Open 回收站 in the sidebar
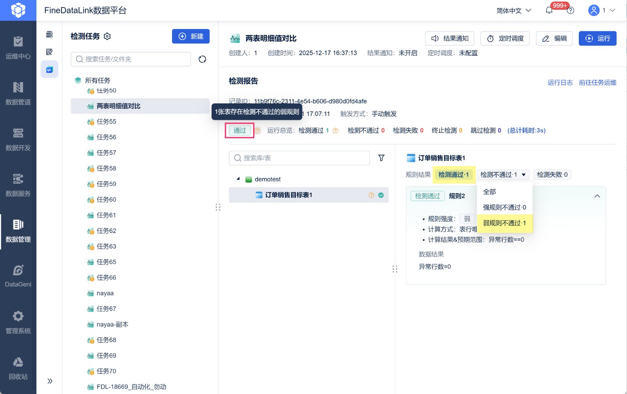 click(x=18, y=369)
